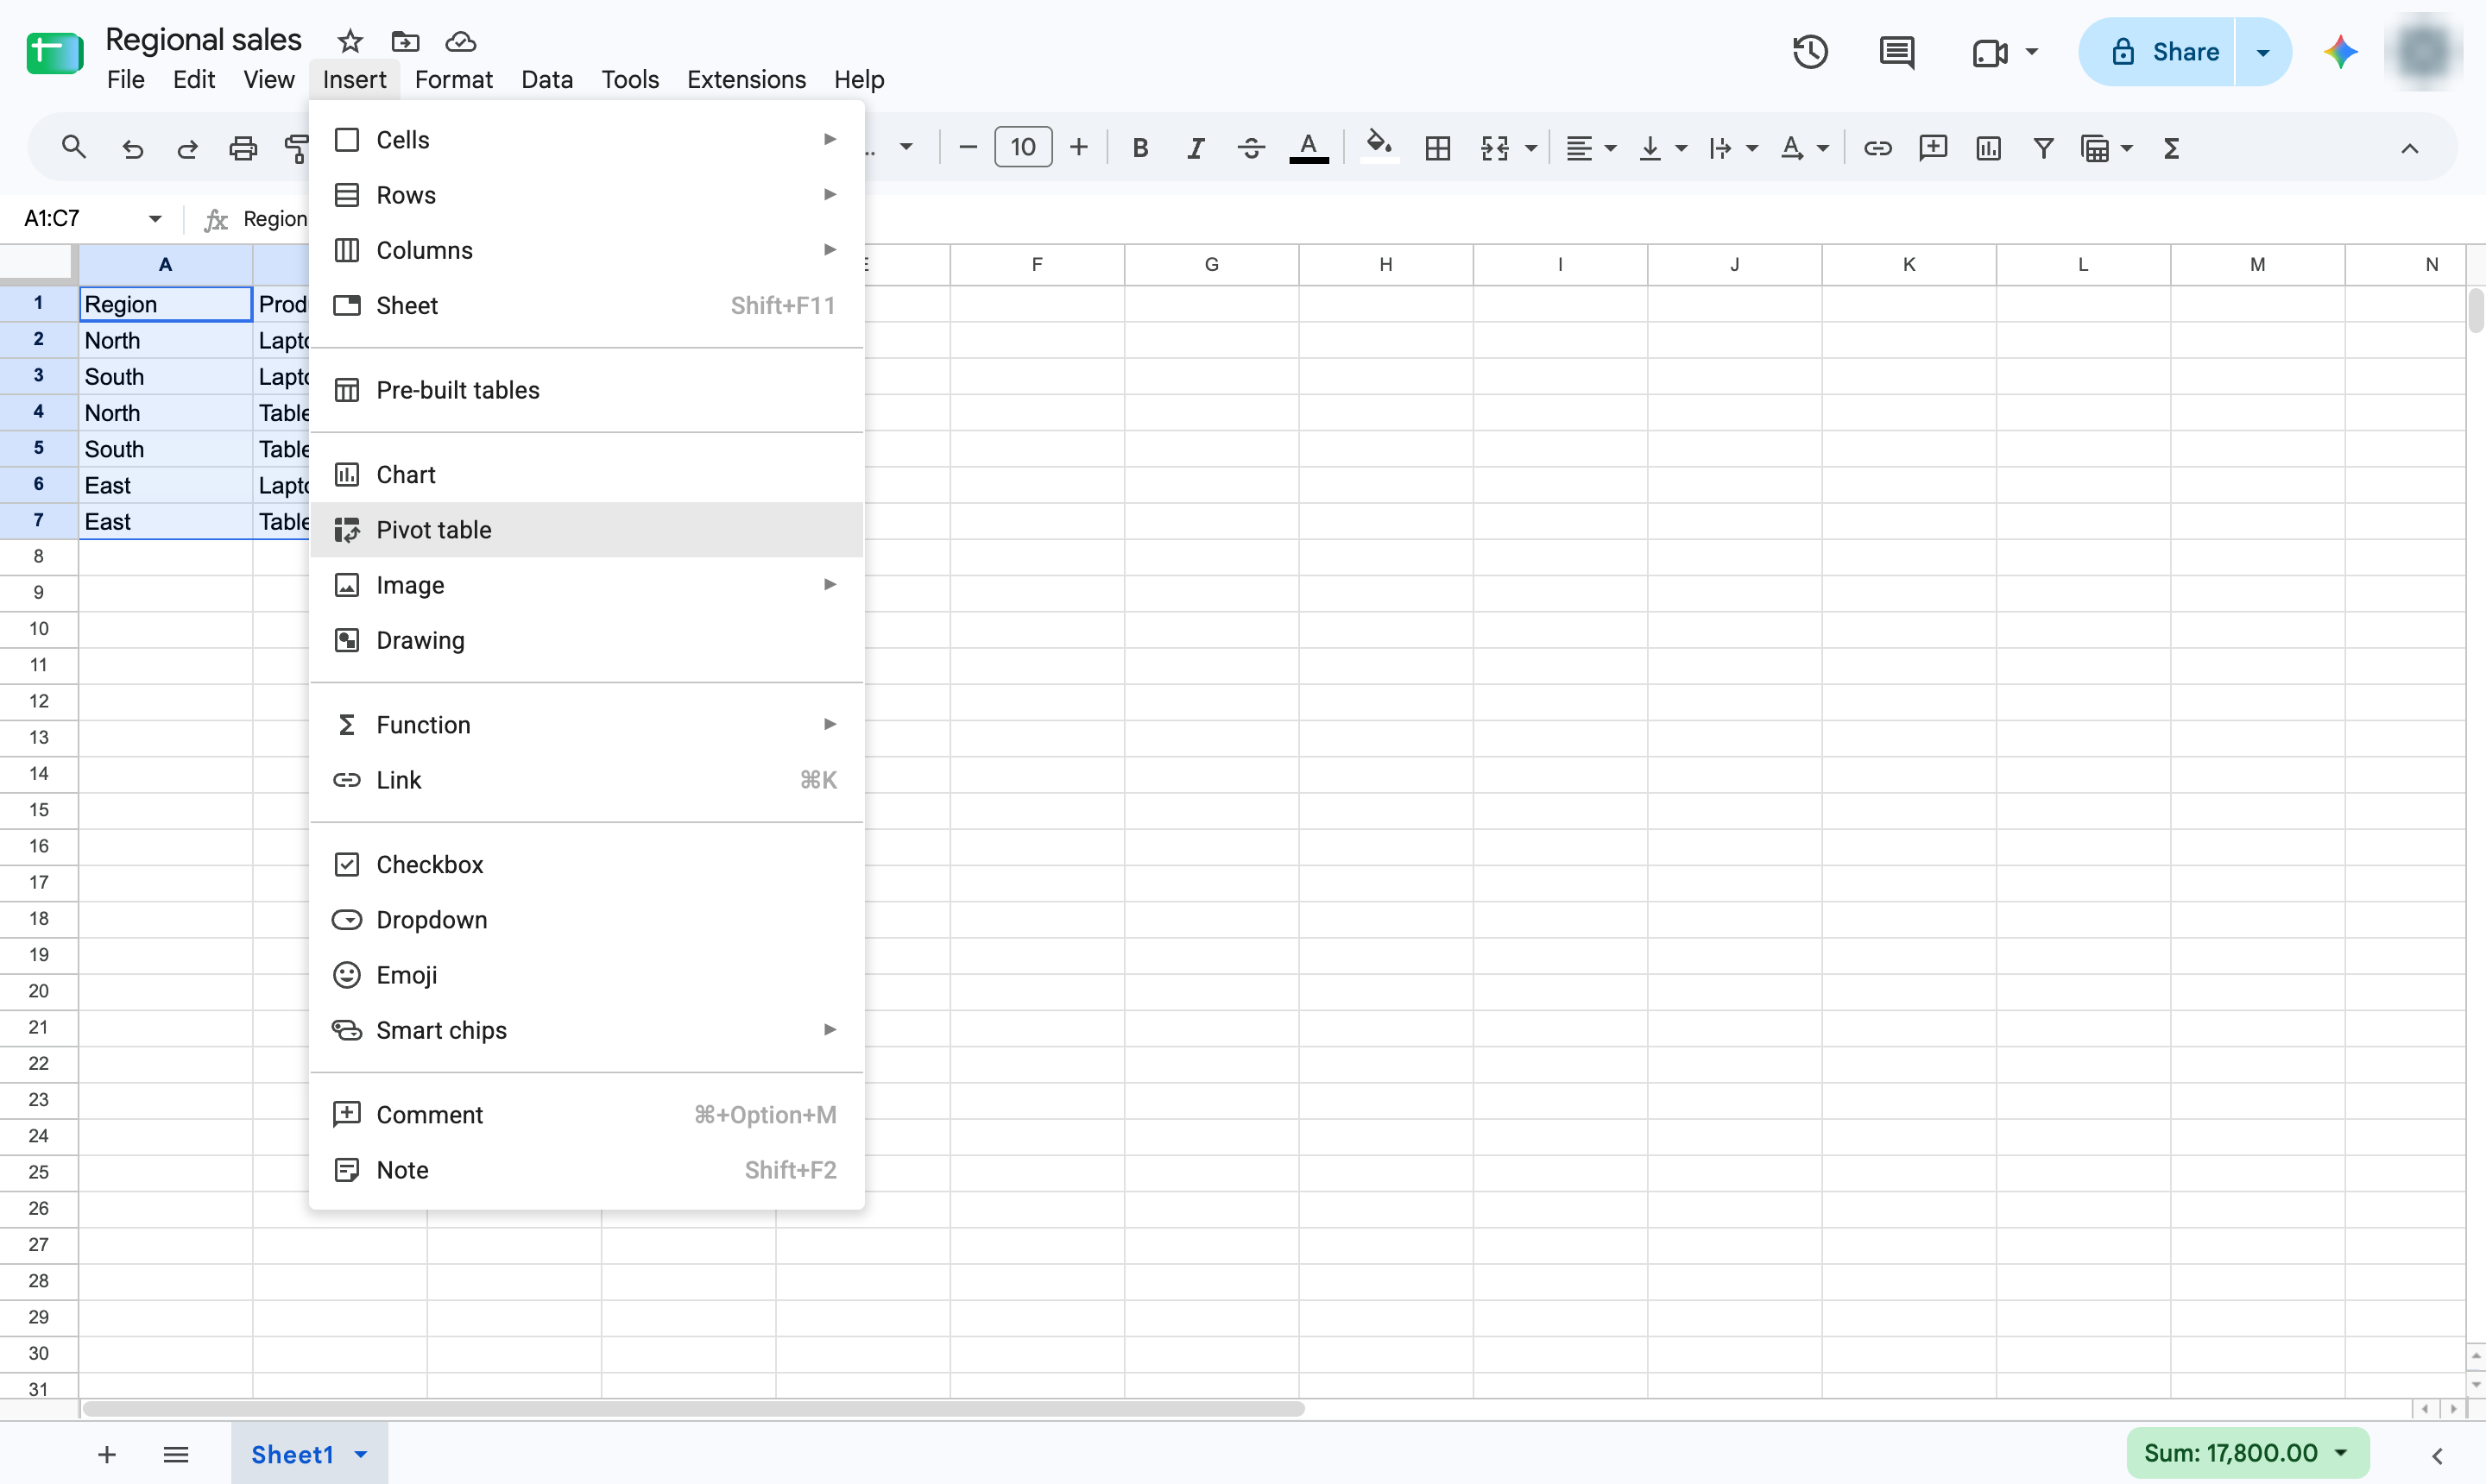Viewport: 2486px width, 1484px height.
Task: Click the move to folder icon
Action: 405,41
